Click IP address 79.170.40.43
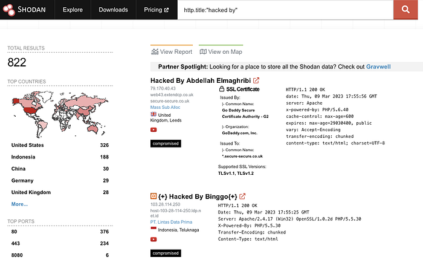 click(x=163, y=88)
